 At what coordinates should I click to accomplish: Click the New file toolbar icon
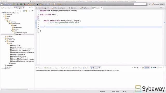(2, 4)
